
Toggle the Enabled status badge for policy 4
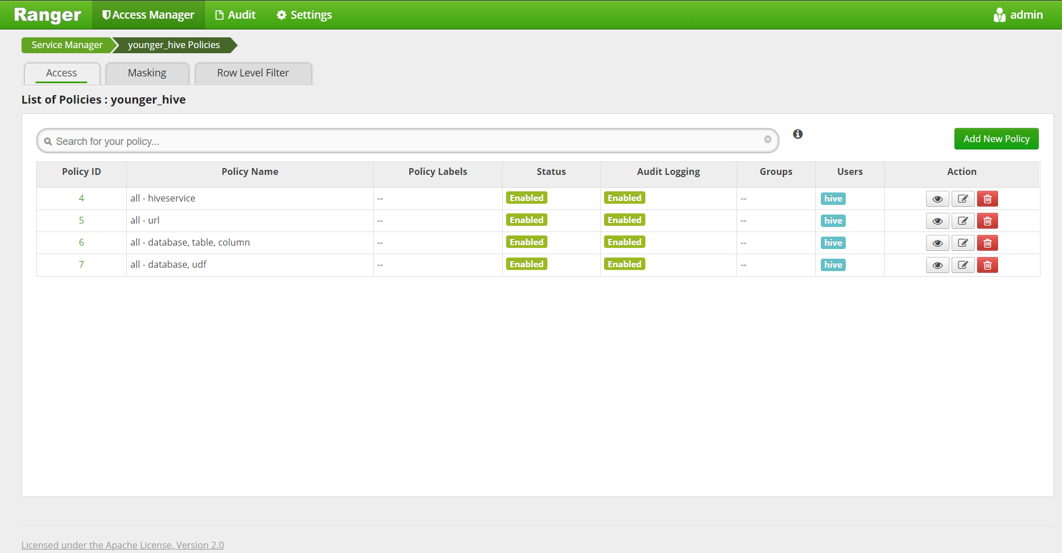pyautogui.click(x=526, y=198)
